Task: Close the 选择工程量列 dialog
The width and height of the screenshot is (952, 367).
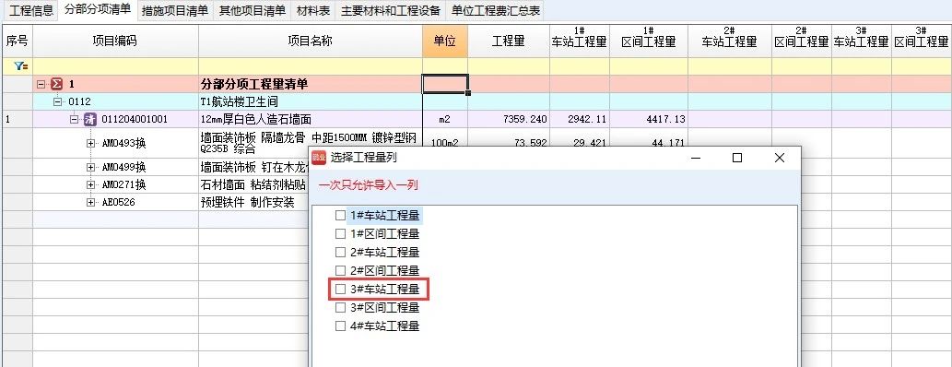Action: [780, 158]
